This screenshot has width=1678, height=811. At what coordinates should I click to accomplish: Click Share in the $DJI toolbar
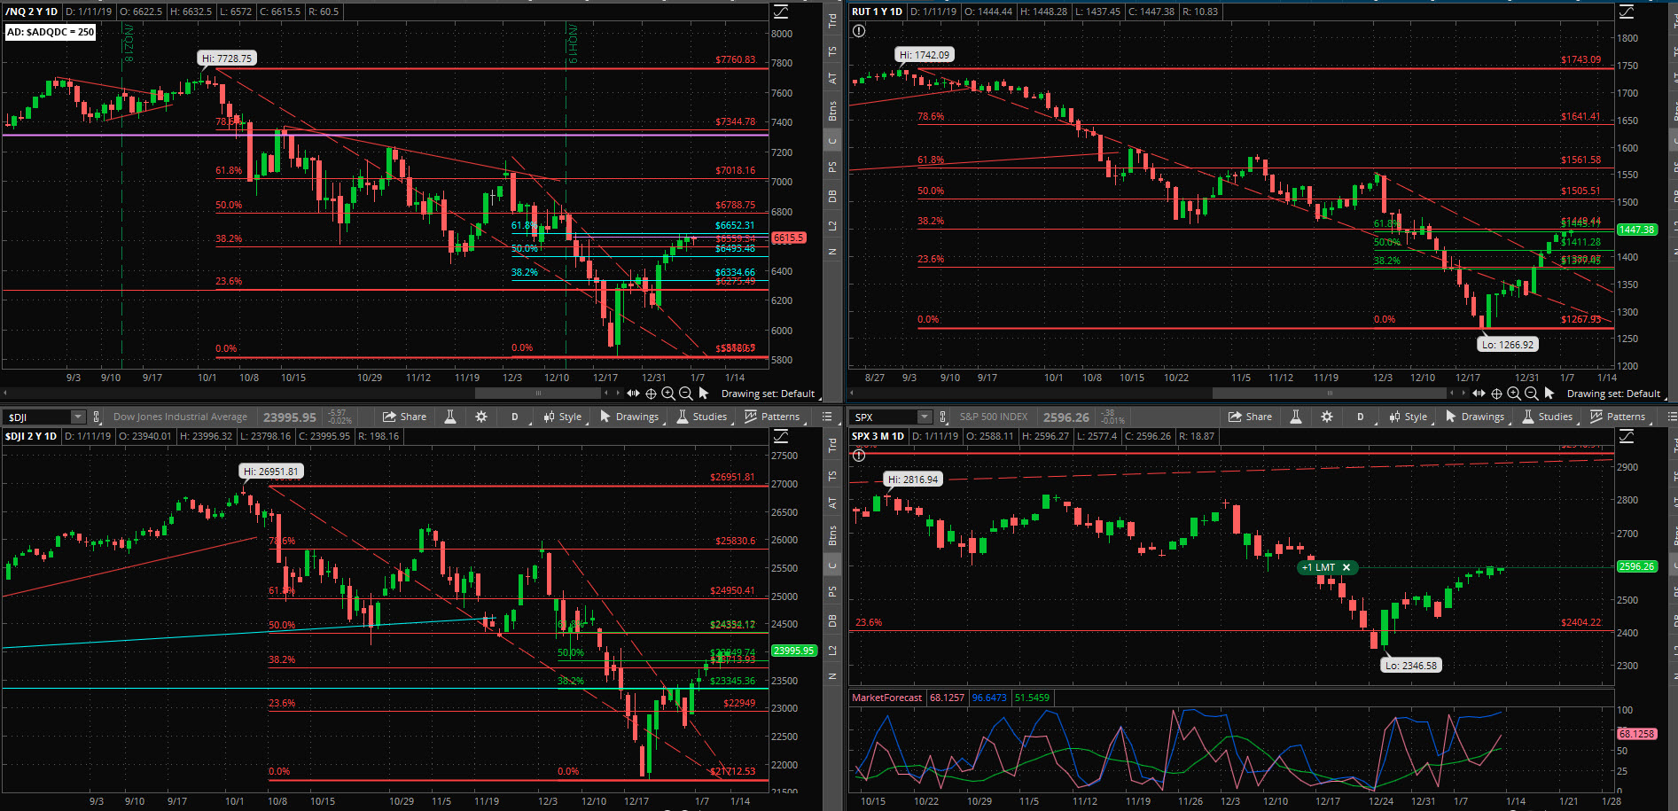pyautogui.click(x=405, y=417)
